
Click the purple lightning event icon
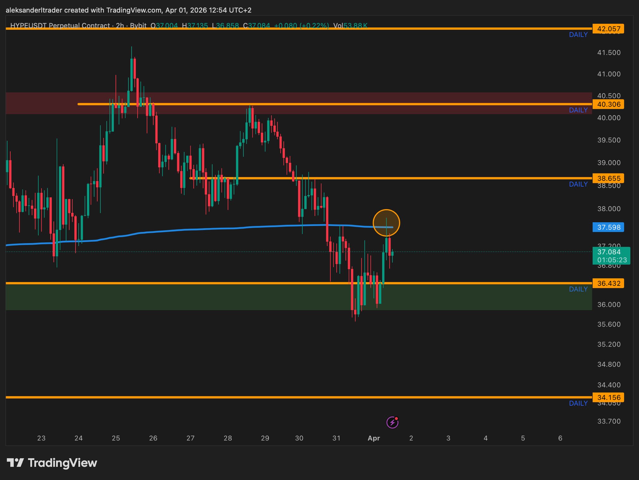pos(392,422)
